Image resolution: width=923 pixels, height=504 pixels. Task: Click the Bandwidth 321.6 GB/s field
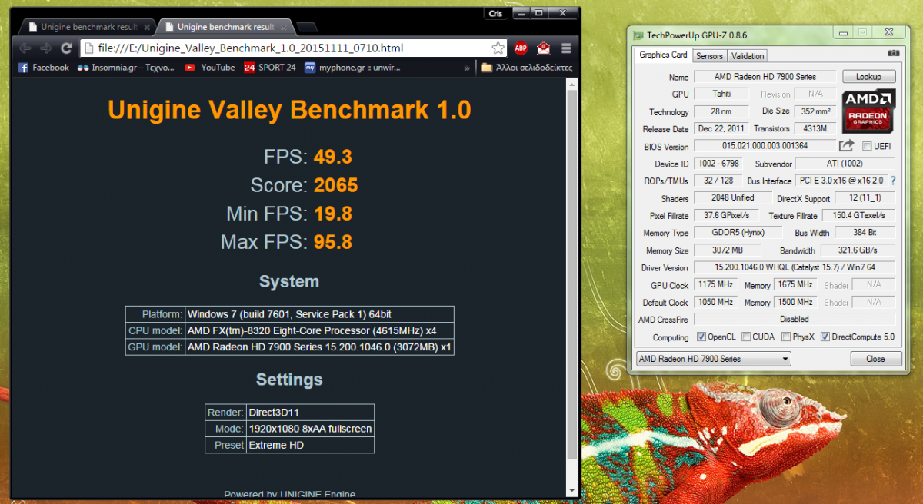point(857,250)
